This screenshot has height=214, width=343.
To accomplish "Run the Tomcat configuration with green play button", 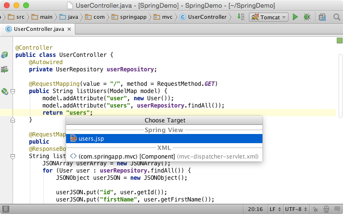I will tap(295, 17).
